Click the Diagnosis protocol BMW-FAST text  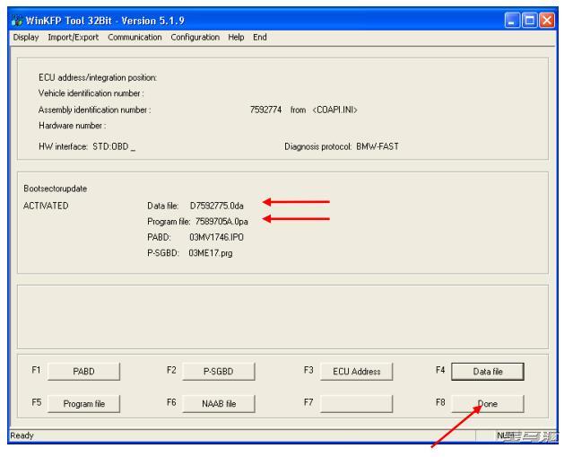pos(342,146)
